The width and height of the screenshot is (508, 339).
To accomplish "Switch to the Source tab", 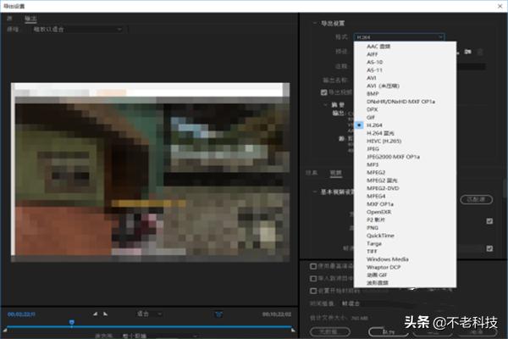I will [9, 19].
